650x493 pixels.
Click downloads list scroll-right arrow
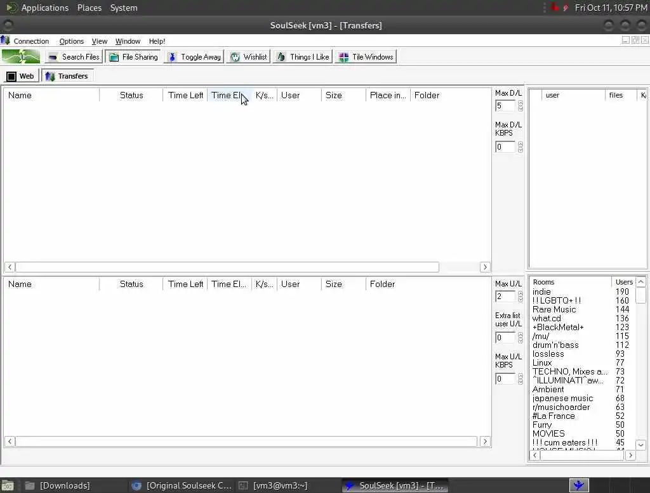click(485, 267)
